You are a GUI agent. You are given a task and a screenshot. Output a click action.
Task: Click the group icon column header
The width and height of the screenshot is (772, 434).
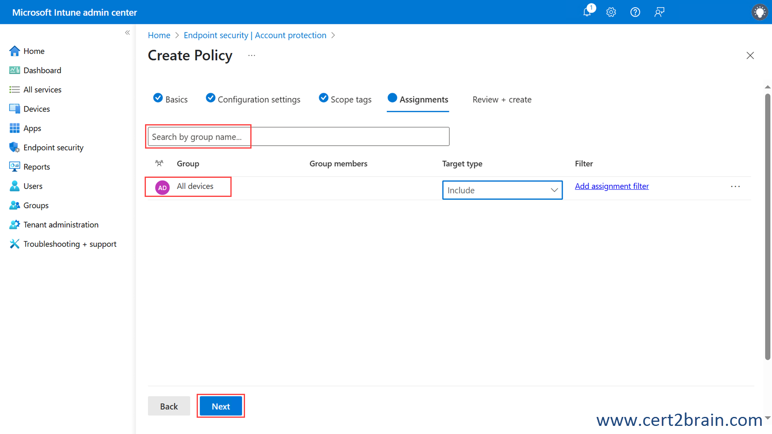pos(159,163)
